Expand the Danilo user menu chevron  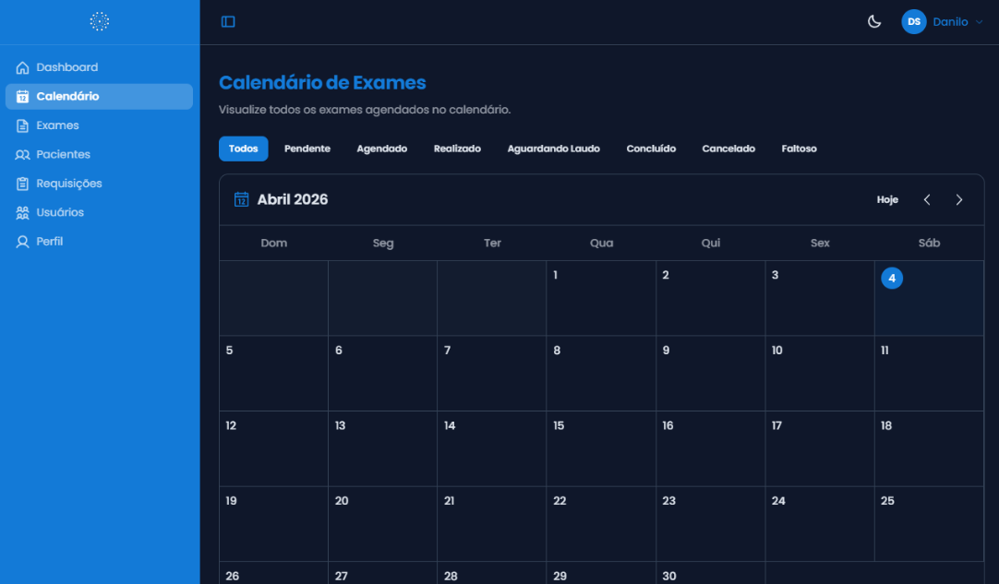click(x=980, y=22)
